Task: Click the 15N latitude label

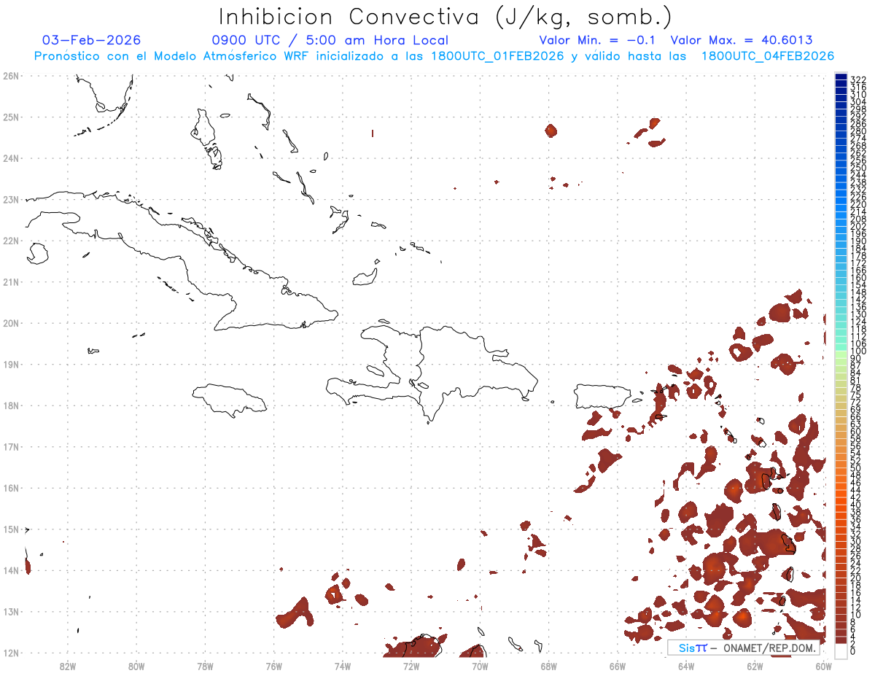Action: [11, 529]
